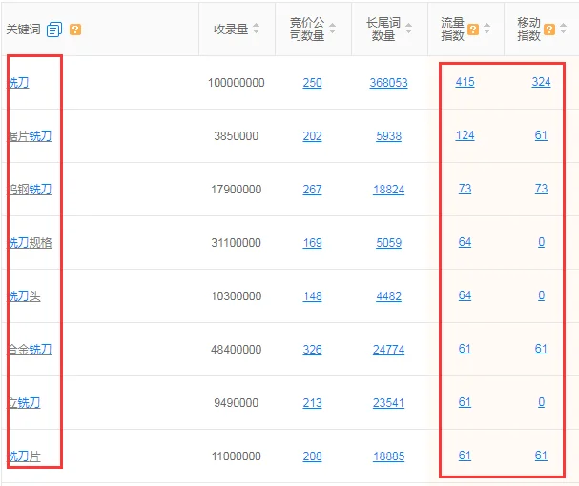Click bidding company count 326 link
Image resolution: width=579 pixels, height=486 pixels.
(x=312, y=350)
